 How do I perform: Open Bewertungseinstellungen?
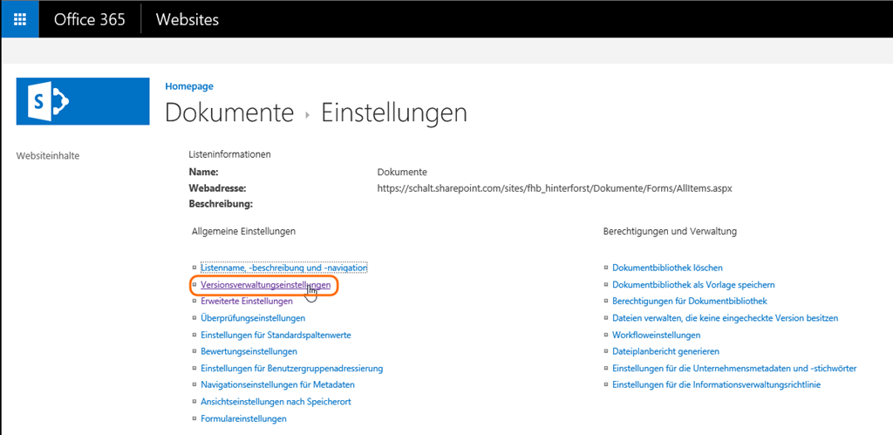tap(249, 351)
